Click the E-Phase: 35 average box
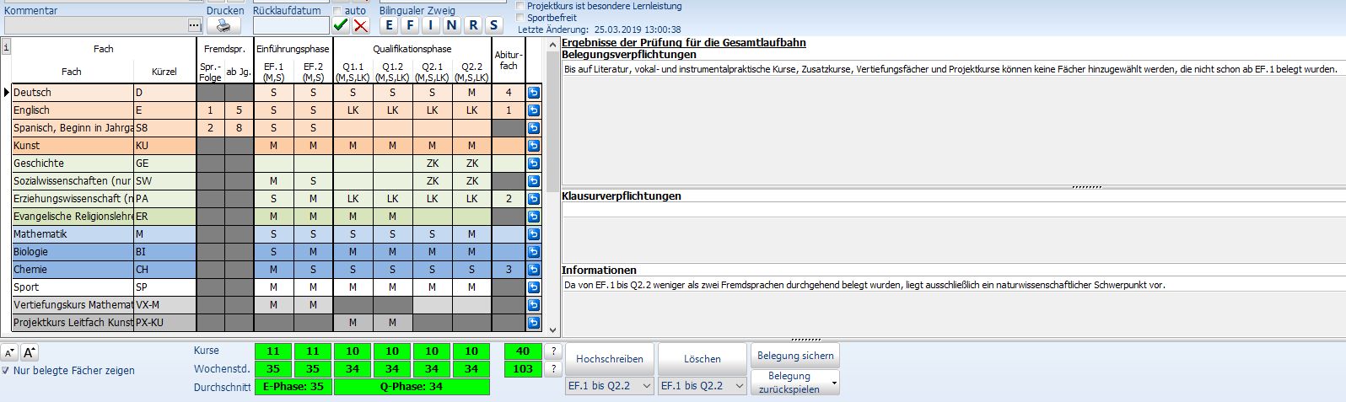The width and height of the screenshot is (1346, 402). click(293, 387)
